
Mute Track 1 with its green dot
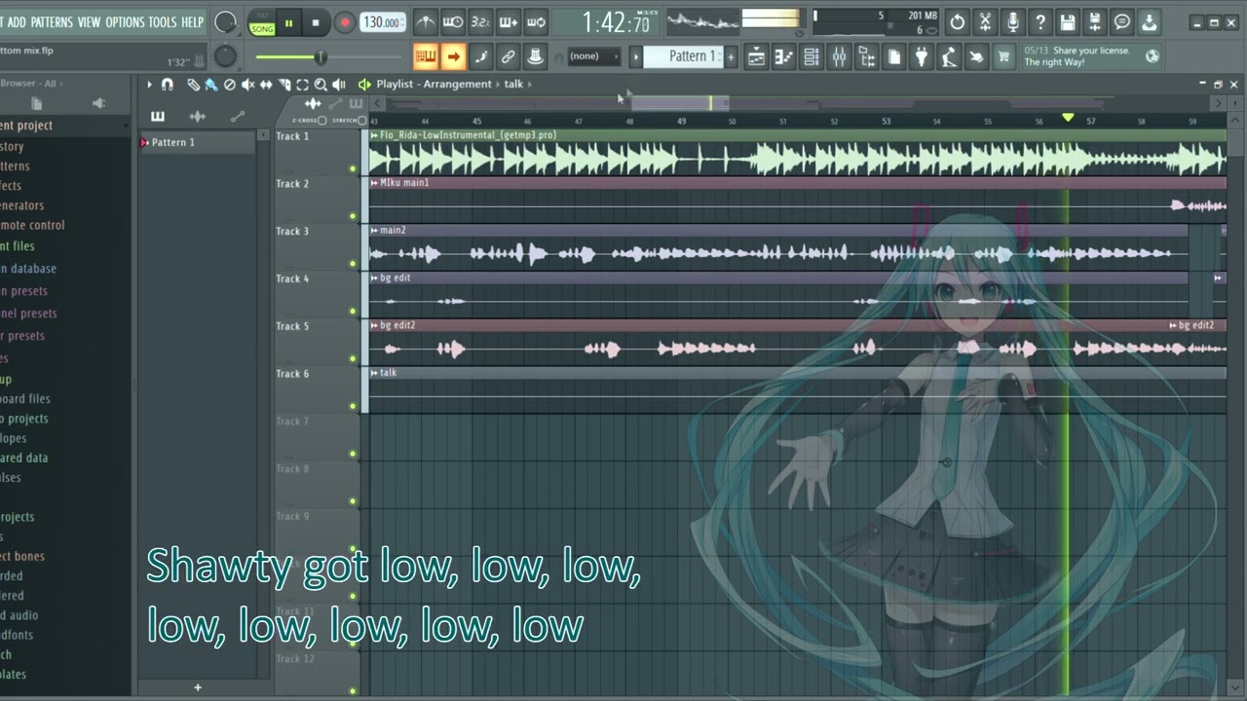point(353,168)
